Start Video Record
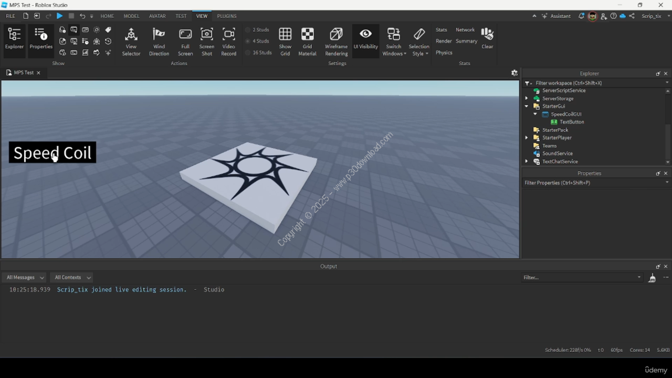The width and height of the screenshot is (672, 378). [228, 41]
